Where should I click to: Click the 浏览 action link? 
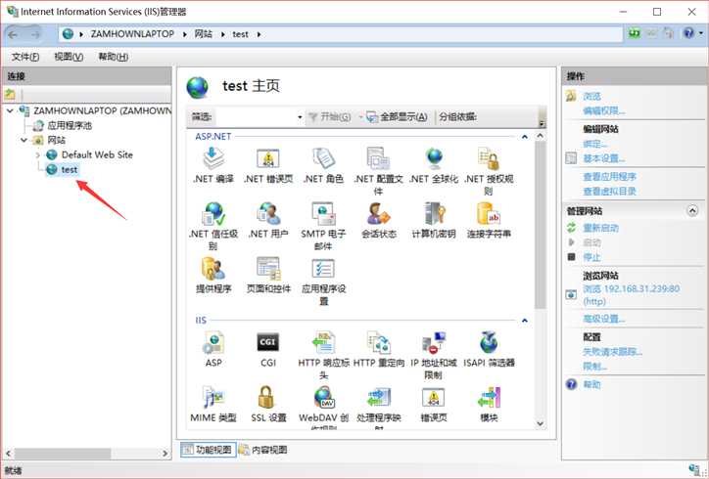(591, 96)
